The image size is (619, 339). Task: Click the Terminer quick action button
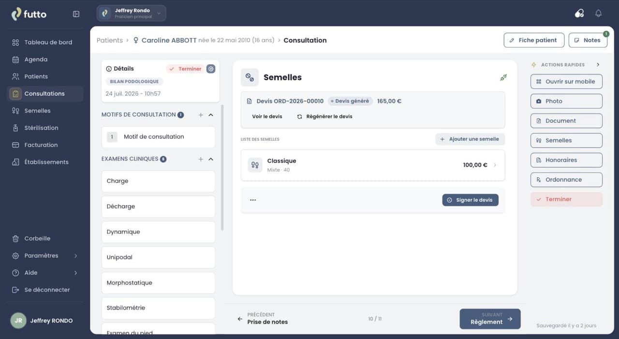click(x=566, y=199)
